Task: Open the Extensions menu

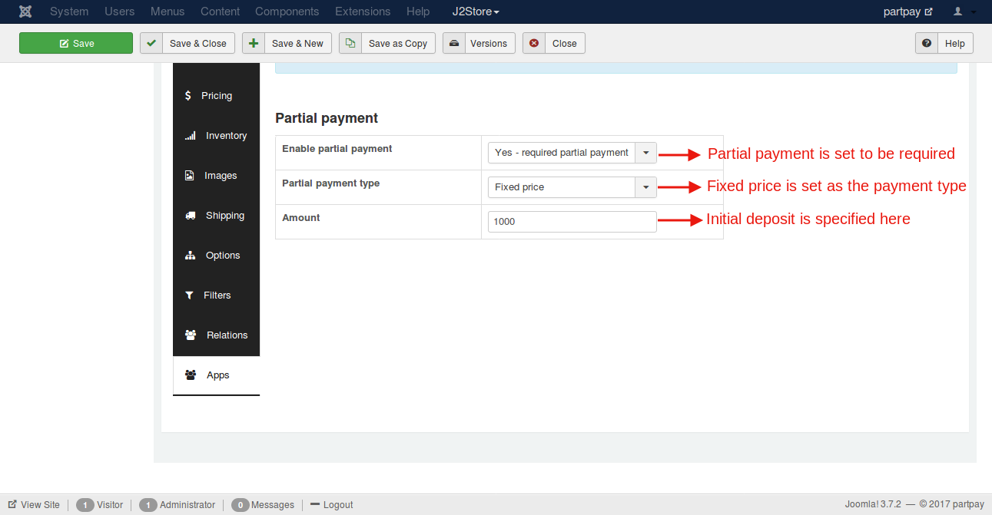Action: (x=363, y=12)
